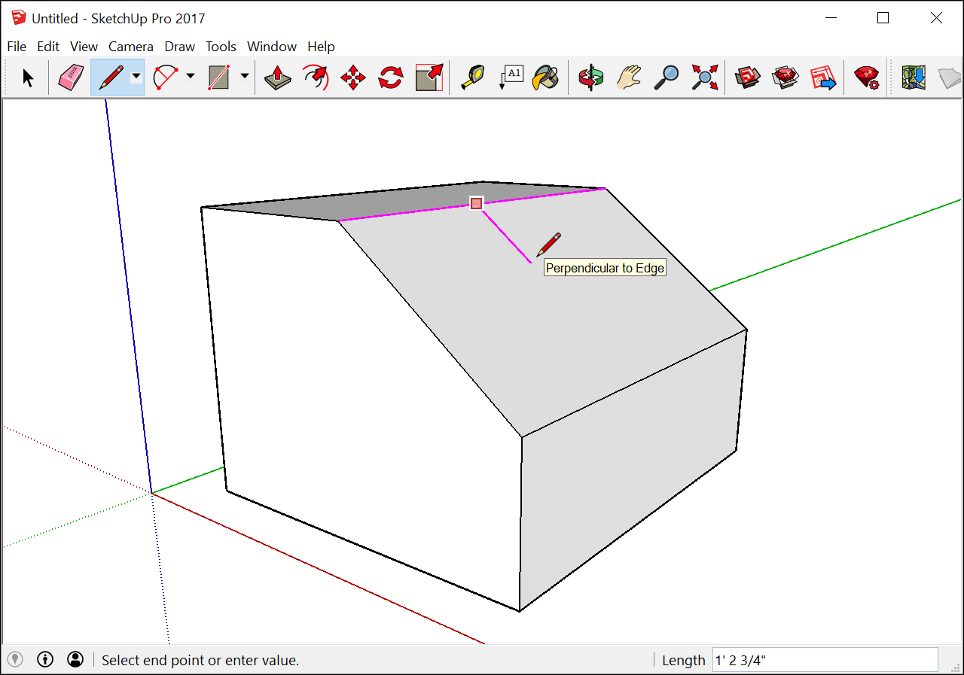The height and width of the screenshot is (675, 964).
Task: Toggle off the active Line tool
Action: click(111, 77)
